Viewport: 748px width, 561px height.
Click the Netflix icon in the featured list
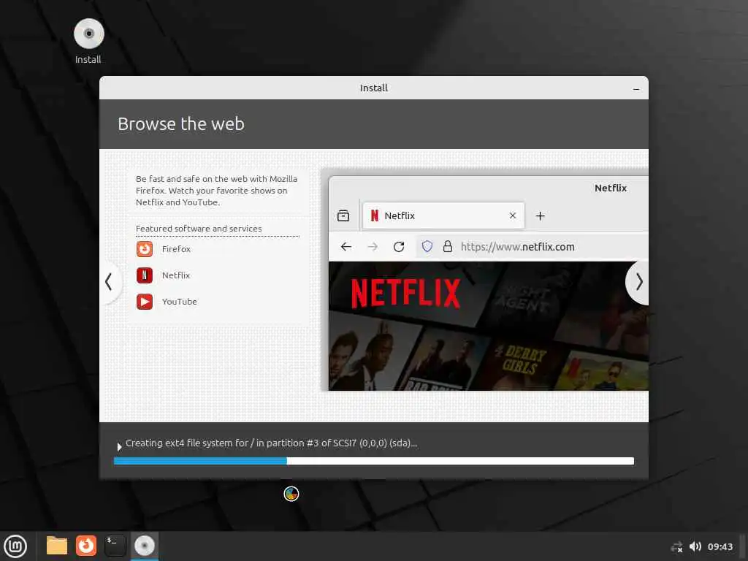pos(145,275)
